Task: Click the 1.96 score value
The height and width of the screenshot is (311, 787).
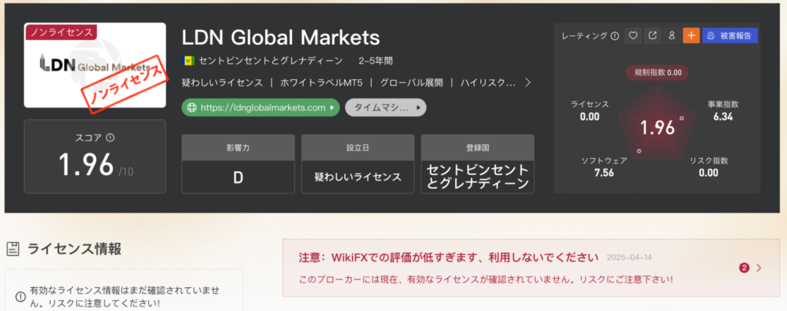Action: click(x=86, y=164)
